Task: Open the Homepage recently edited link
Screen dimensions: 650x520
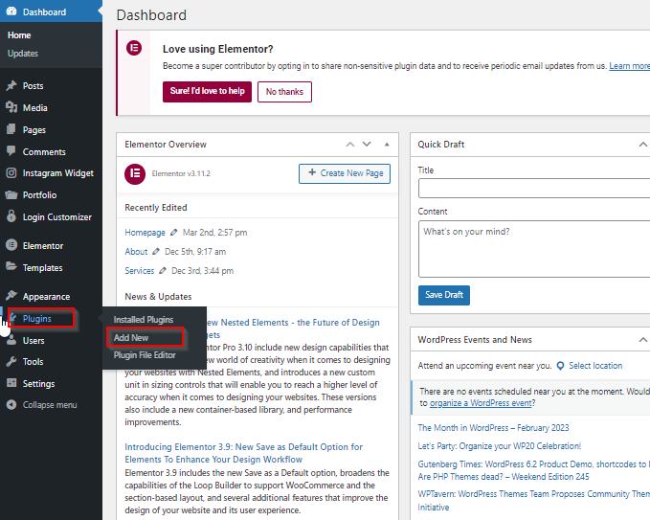Action: tap(146, 233)
